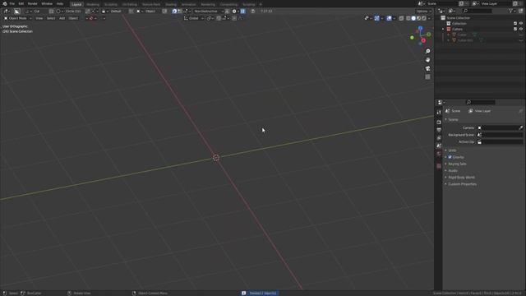The image size is (526, 296).
Task: Click the View Layer name field in top bar
Action: coord(496,3)
